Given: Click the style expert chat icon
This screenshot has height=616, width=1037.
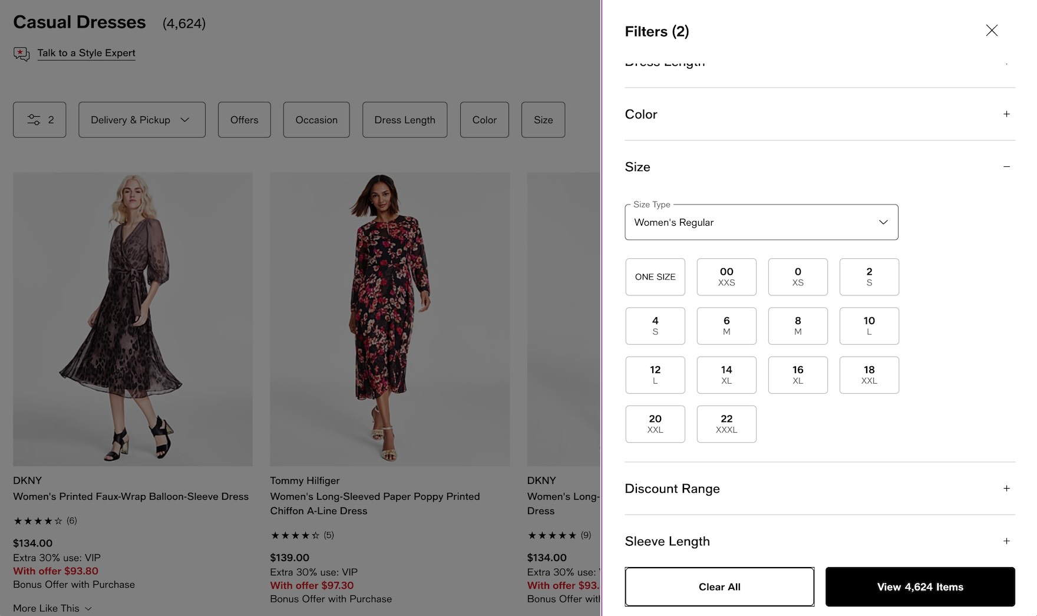Looking at the screenshot, I should [21, 54].
